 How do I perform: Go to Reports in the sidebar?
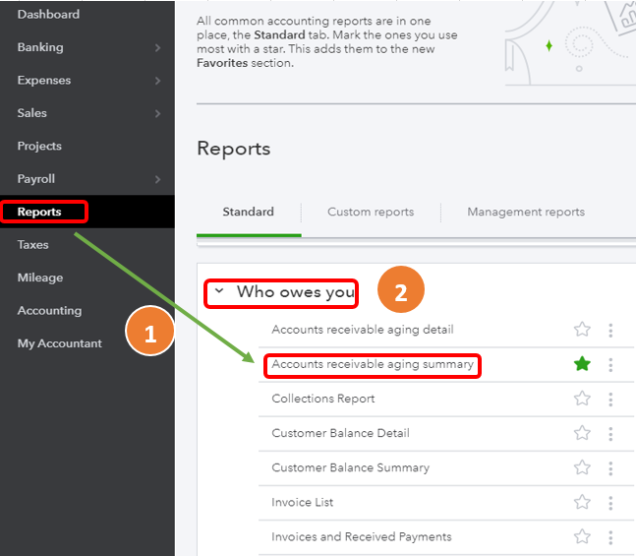click(39, 212)
